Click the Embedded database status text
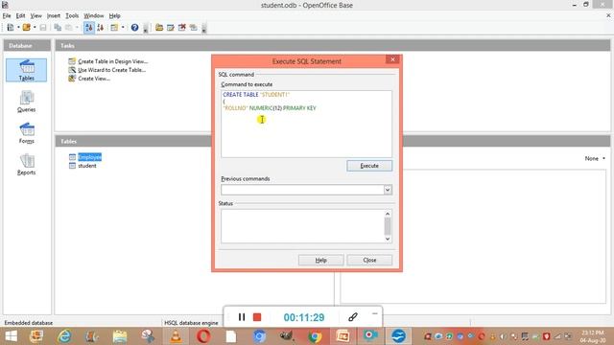Image resolution: width=614 pixels, height=345 pixels. pyautogui.click(x=29, y=323)
